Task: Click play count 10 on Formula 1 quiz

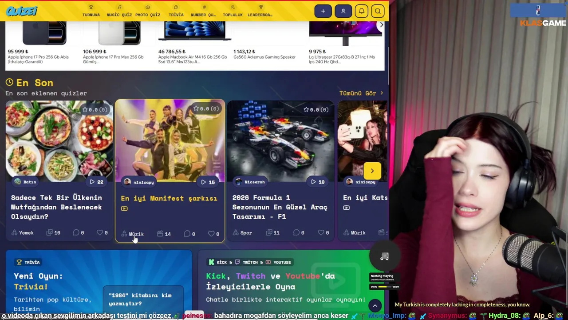Action: [318, 182]
